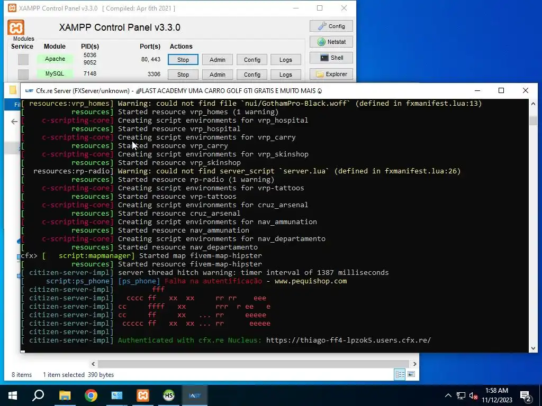Open LAST FXServer taskbar item

pos(195,395)
